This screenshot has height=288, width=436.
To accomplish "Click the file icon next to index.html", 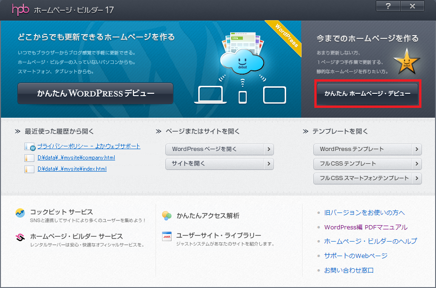I will 29,169.
